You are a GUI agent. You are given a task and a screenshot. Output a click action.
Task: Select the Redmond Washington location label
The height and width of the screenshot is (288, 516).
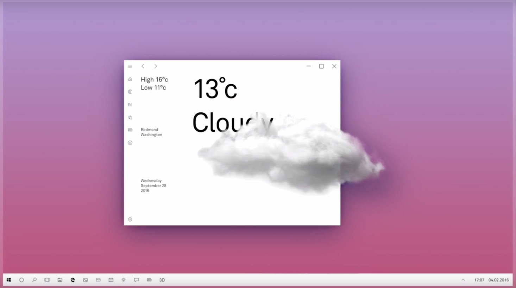point(151,132)
